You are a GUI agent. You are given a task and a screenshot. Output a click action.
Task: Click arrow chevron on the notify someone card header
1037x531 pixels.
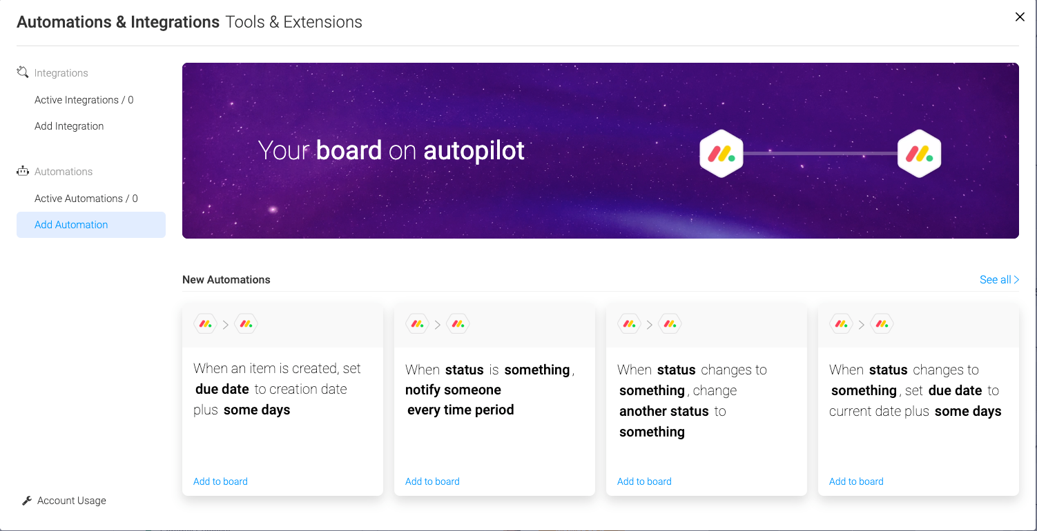(438, 324)
